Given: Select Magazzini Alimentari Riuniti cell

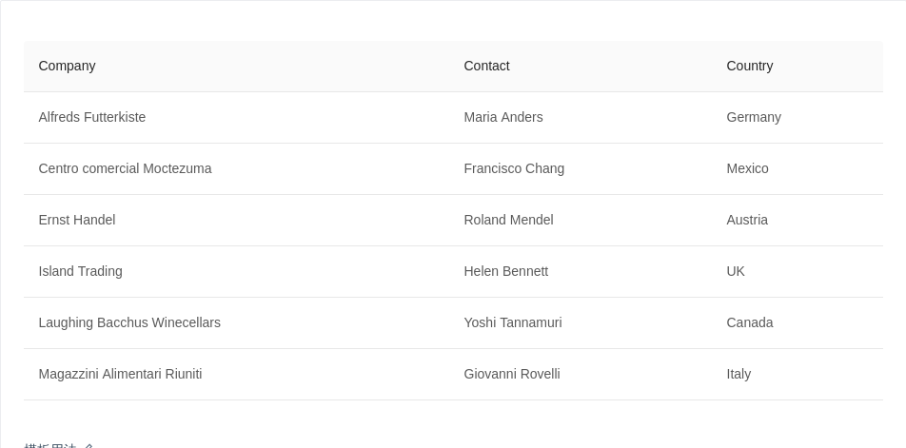Looking at the screenshot, I should click(120, 374).
